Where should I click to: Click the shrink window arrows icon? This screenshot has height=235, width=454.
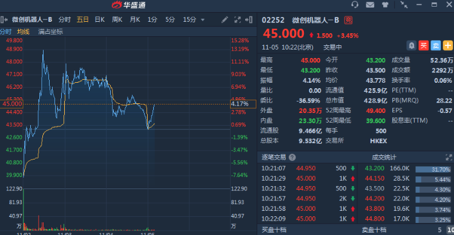(x=404, y=5)
